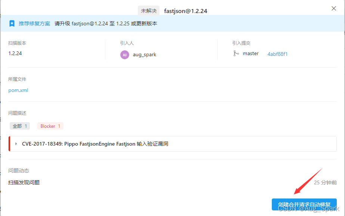Image resolution: width=345 pixels, height=216 pixels.
Task: Open the 推荐修复方案 link
Action: (34, 23)
